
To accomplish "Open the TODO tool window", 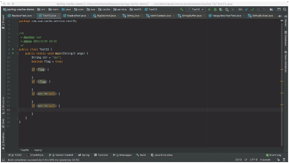I will [x=15, y=155].
